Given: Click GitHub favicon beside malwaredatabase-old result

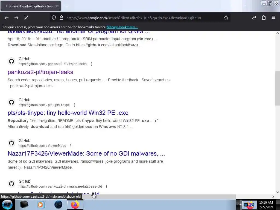Looking at the screenshot, I should coord(11,184).
